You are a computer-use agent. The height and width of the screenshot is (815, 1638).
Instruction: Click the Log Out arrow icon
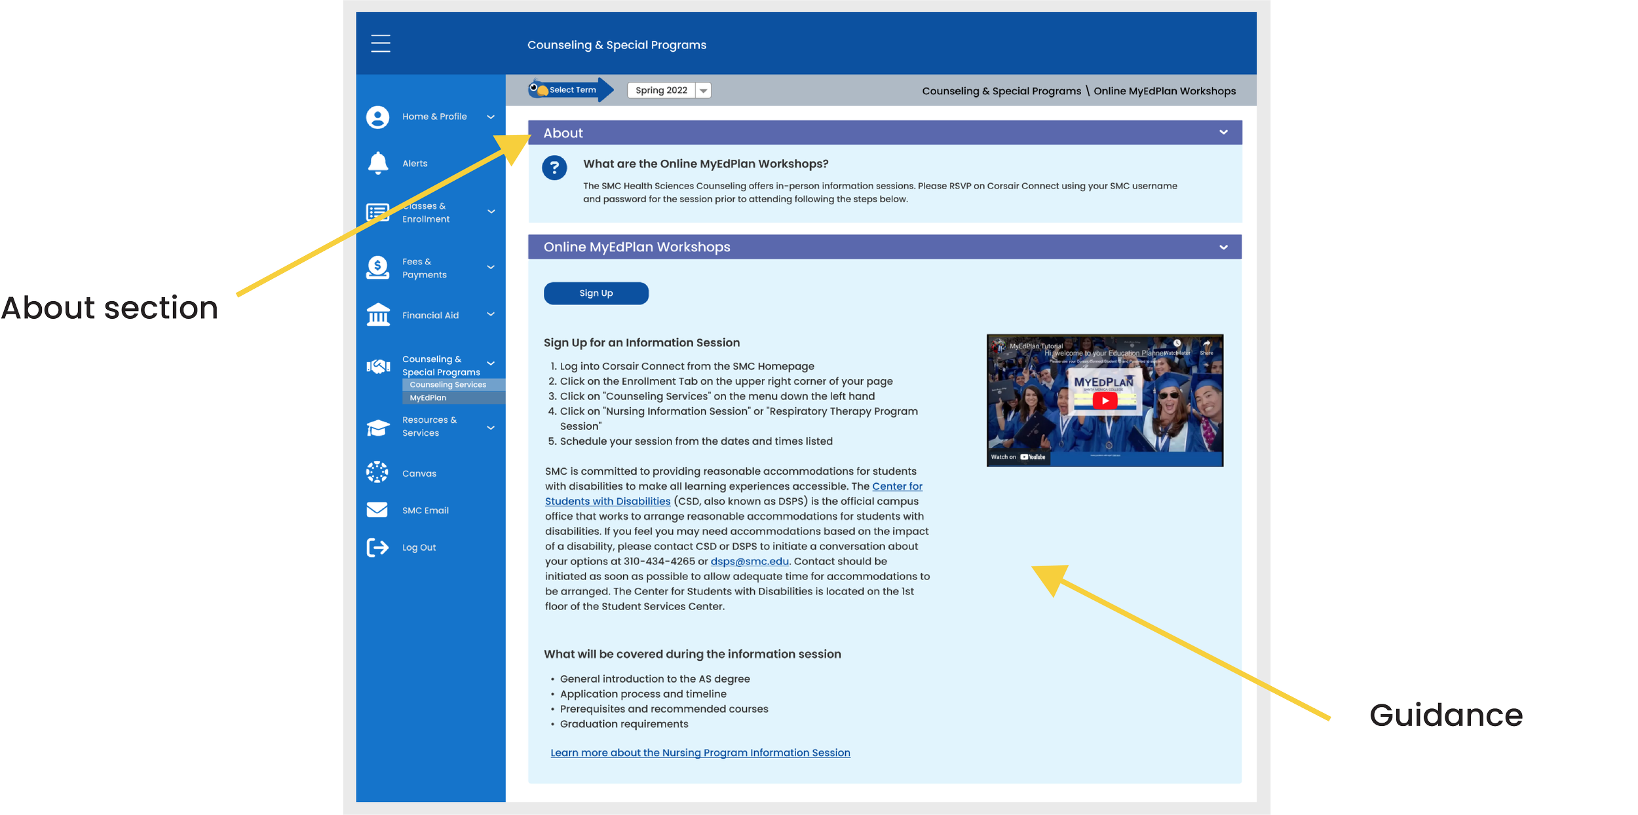(x=377, y=547)
